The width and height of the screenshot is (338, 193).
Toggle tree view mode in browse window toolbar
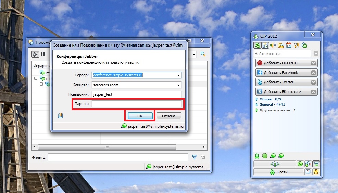point(35,54)
